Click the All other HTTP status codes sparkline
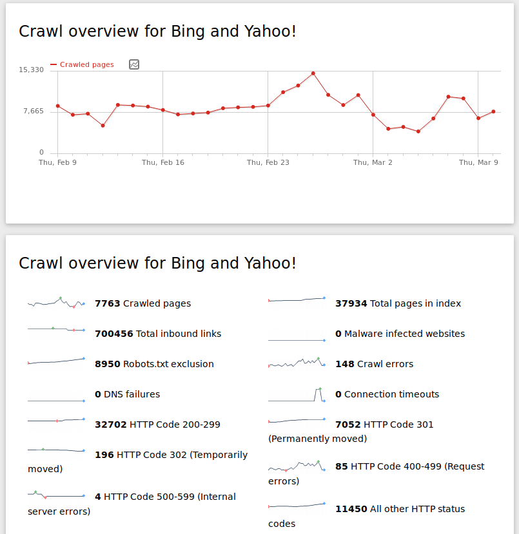Screen dimensions: 519x534 297,504
